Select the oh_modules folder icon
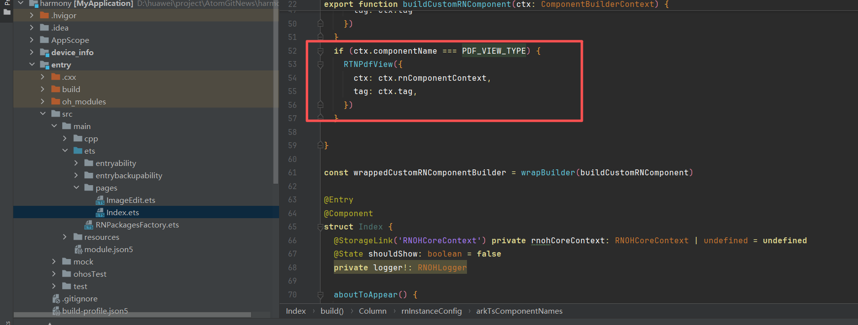The height and width of the screenshot is (325, 858). [56, 101]
